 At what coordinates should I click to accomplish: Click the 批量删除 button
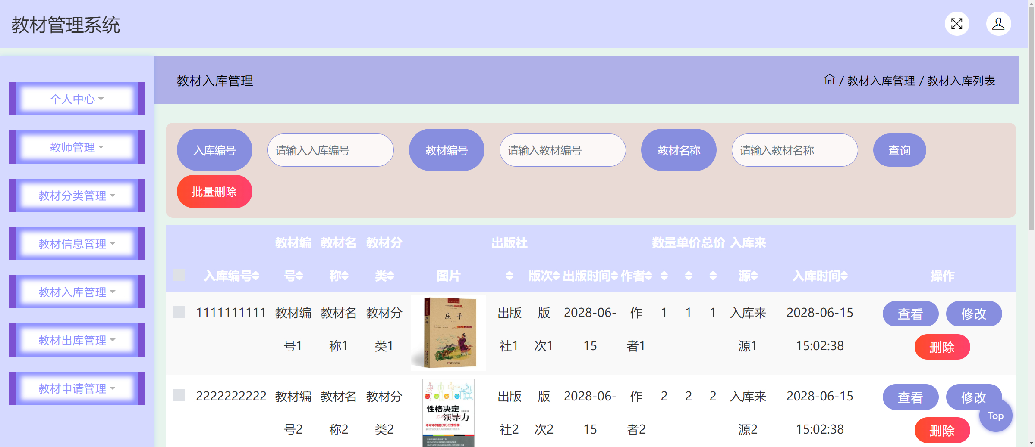tap(214, 192)
